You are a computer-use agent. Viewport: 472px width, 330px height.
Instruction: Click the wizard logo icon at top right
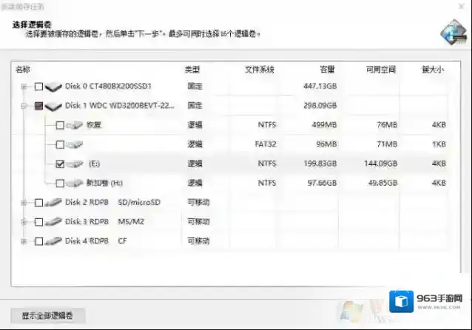pos(452,33)
